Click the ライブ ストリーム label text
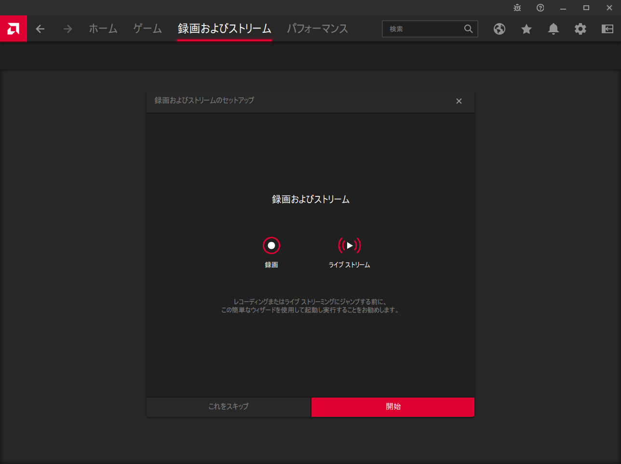621x464 pixels. coord(350,265)
